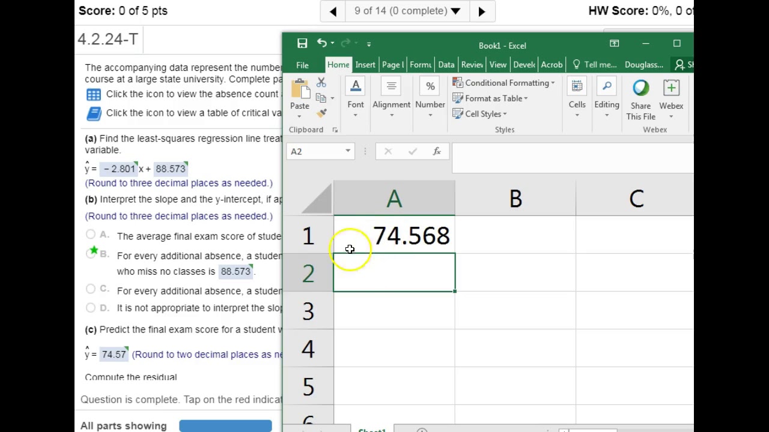Open the File tab in Excel
Screen dimensions: 769x432
coord(302,65)
